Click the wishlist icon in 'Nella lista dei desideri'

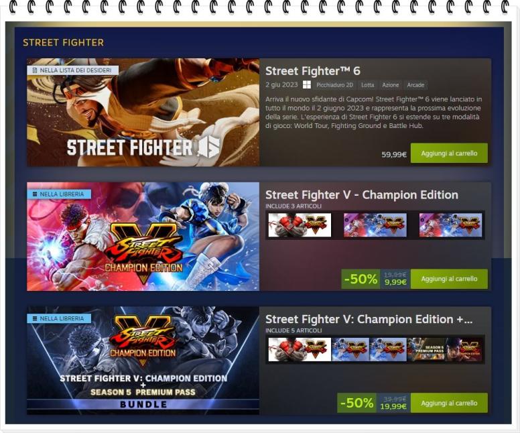[34, 70]
